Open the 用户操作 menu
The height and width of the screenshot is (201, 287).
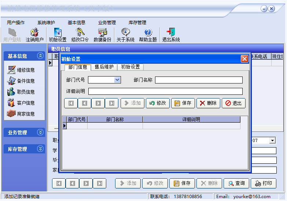pyautogui.click(x=16, y=22)
